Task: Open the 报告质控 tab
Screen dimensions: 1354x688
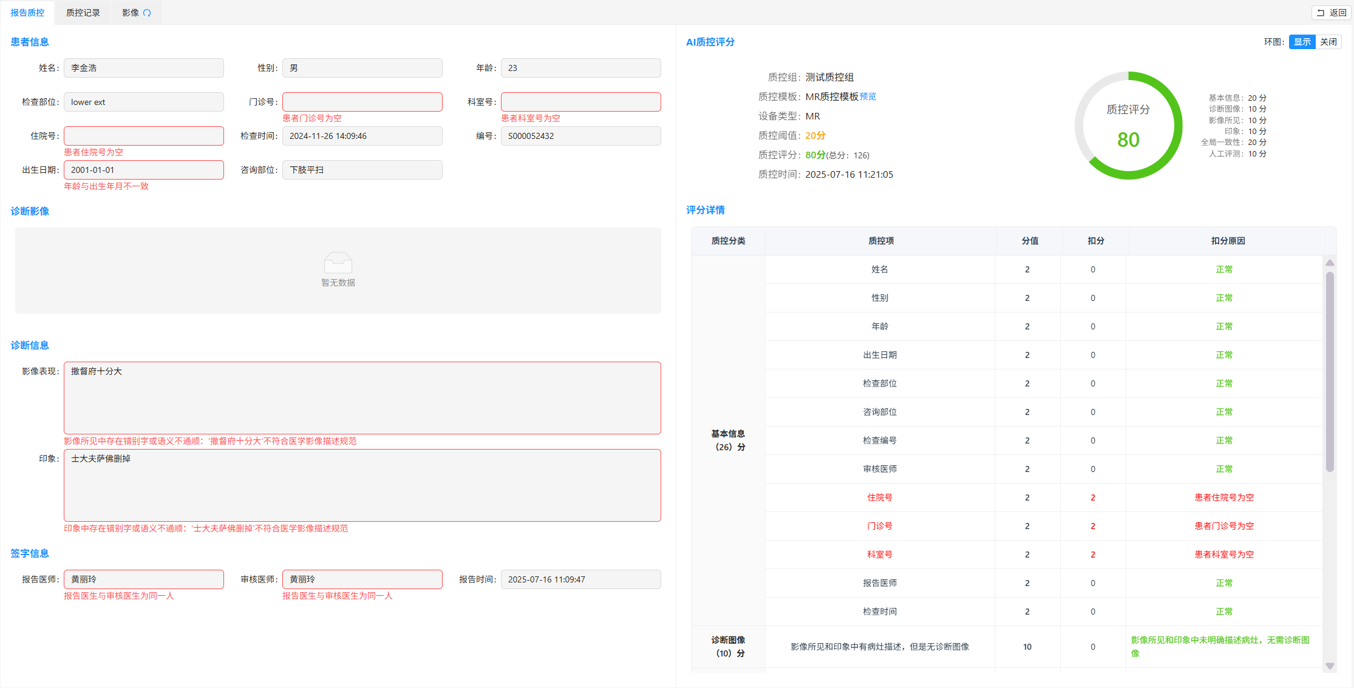Action: coord(27,13)
